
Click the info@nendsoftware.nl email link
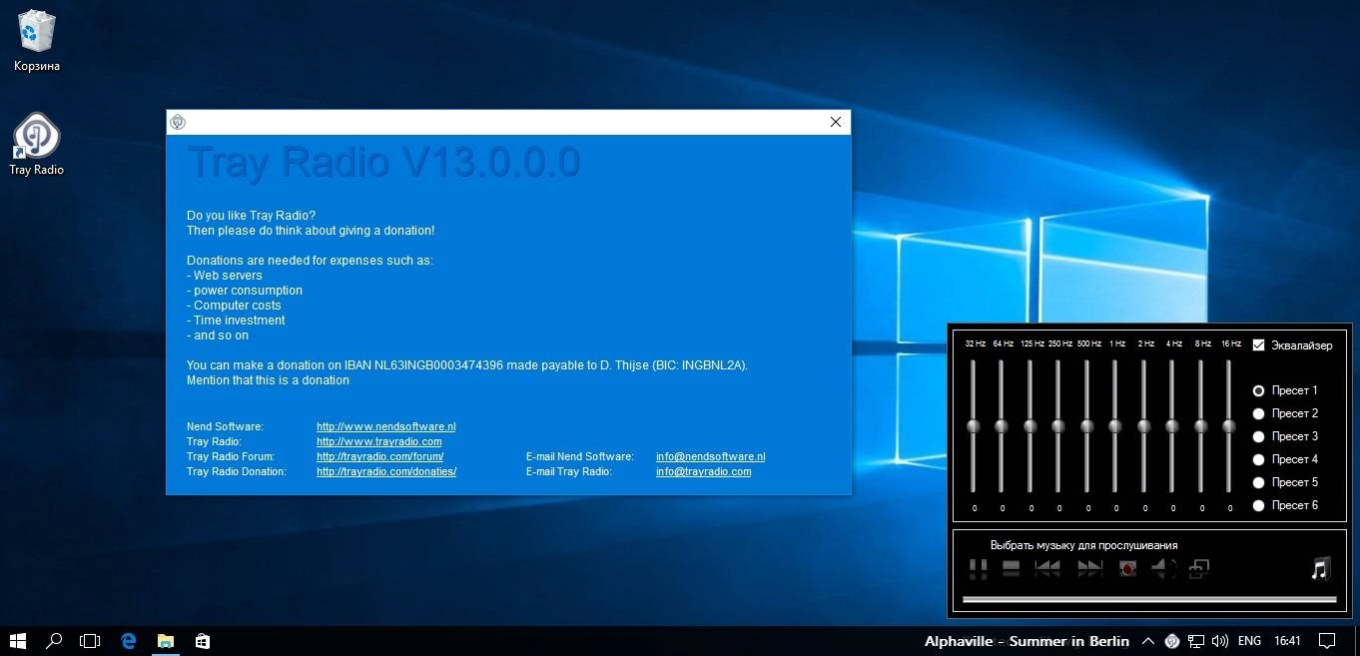[x=710, y=456]
